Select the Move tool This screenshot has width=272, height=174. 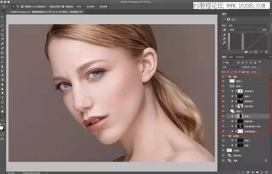[2, 17]
